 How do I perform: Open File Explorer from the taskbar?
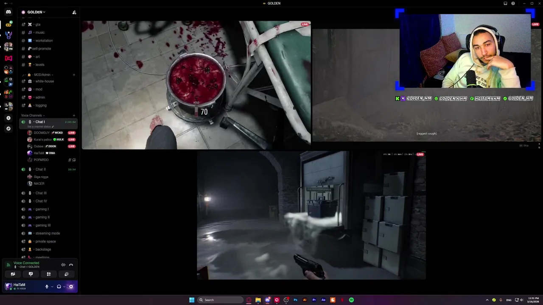(x=258, y=300)
